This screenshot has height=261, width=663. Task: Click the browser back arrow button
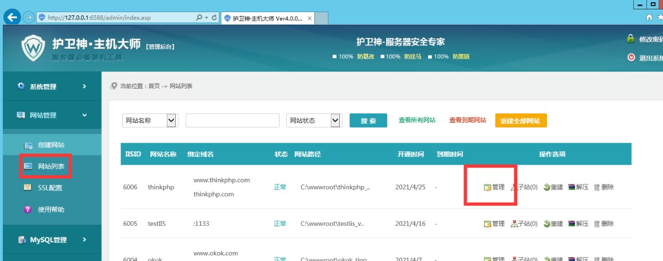tap(11, 17)
